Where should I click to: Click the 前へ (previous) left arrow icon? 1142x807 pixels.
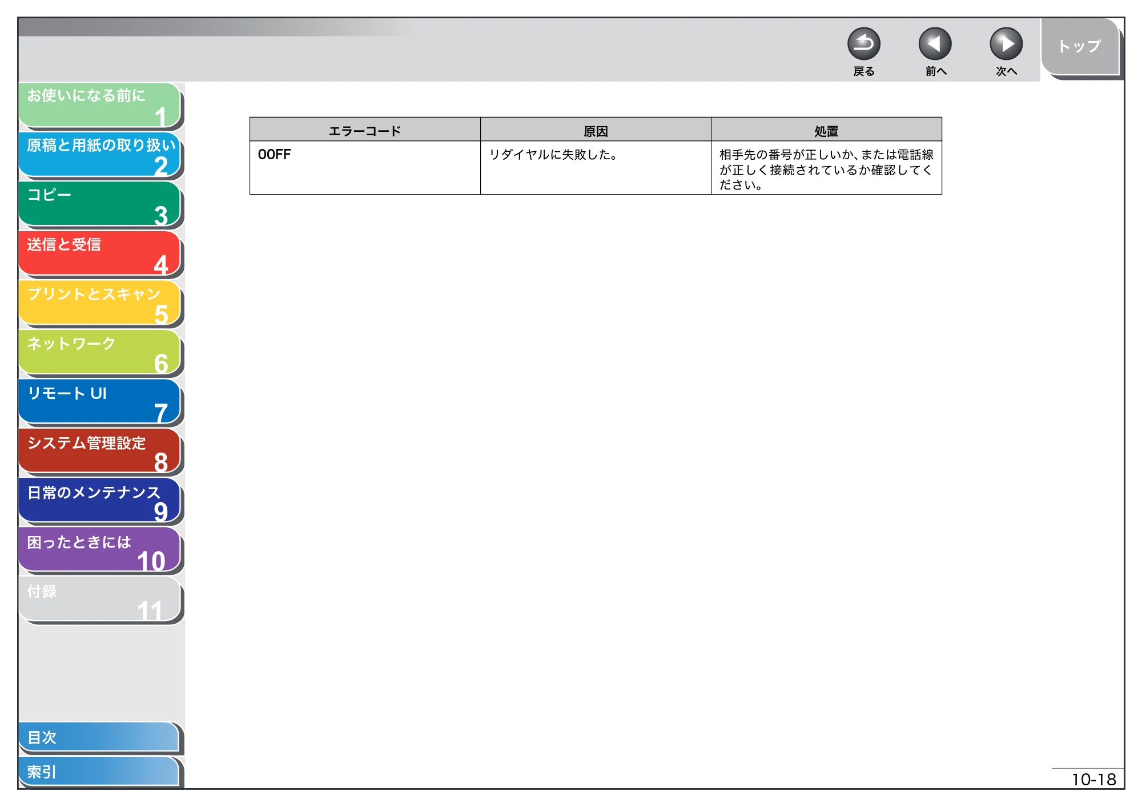pyautogui.click(x=935, y=44)
